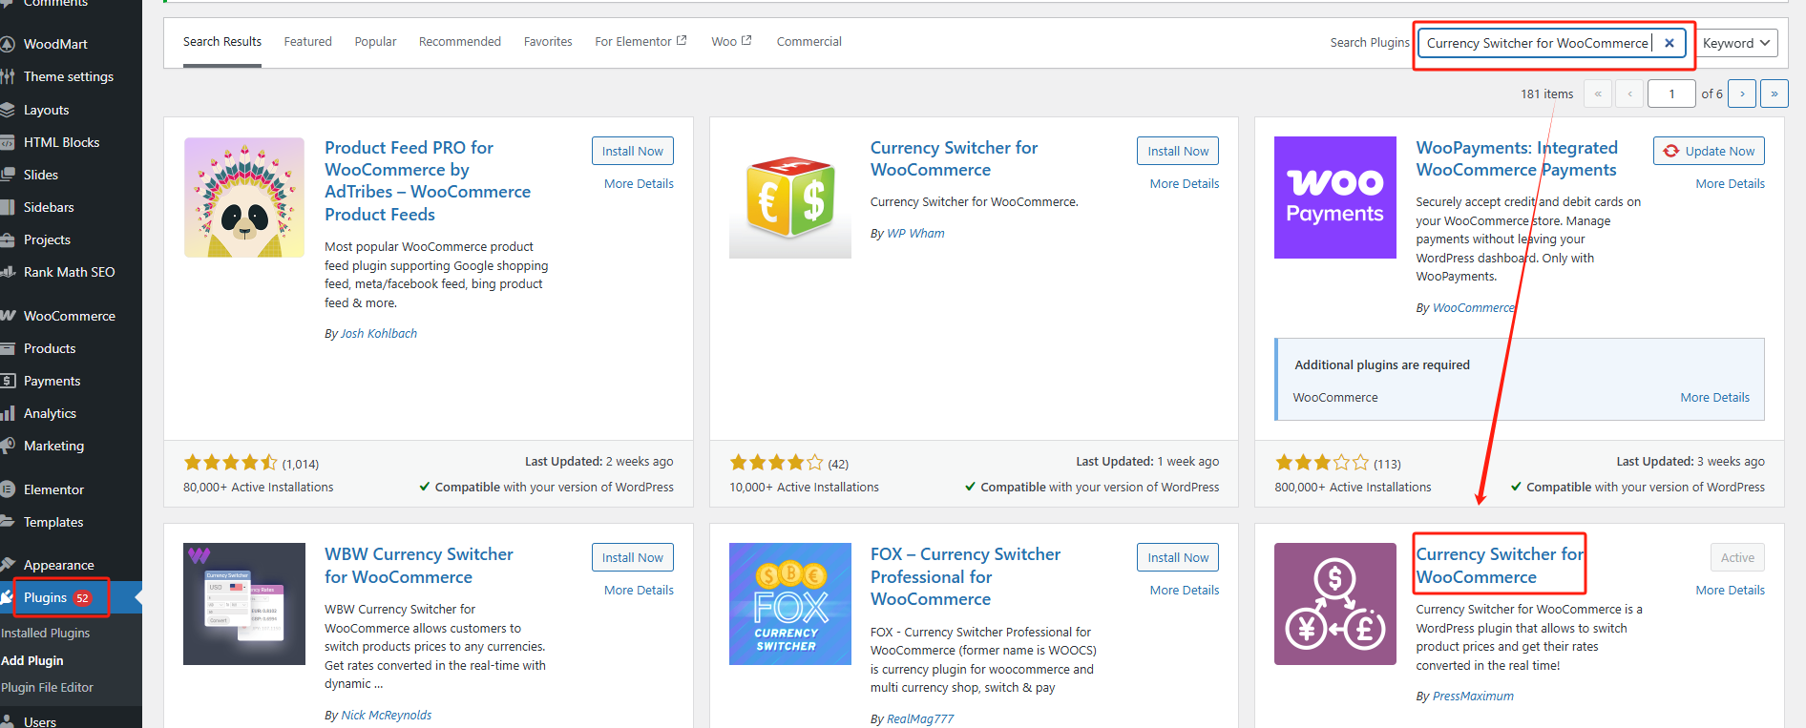
Task: Open Templates sidebar menu
Action: [x=53, y=522]
